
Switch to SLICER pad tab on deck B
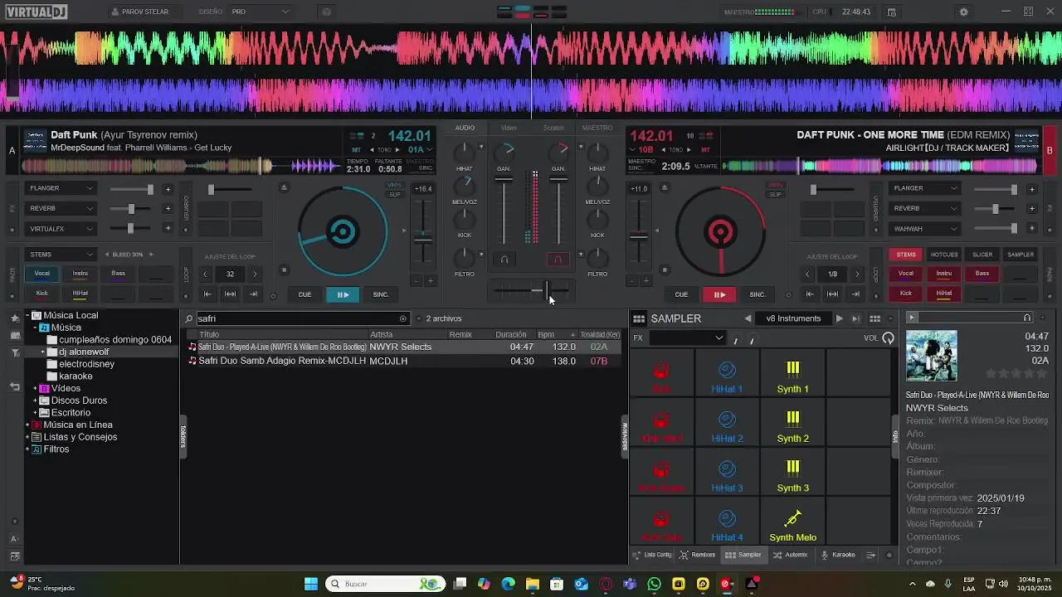pyautogui.click(x=982, y=255)
